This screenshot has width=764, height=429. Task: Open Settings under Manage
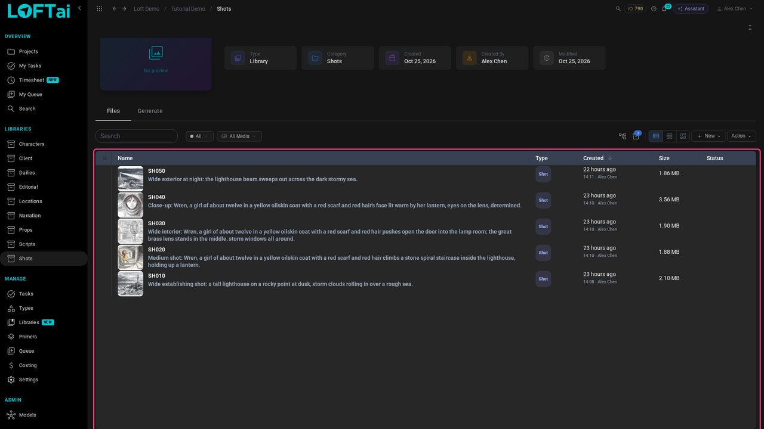coord(44,380)
